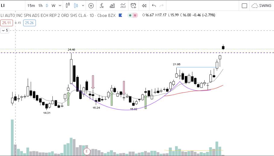The width and height of the screenshot is (274, 156).
Task: Switch to the 1h timeframe
Action: [x=40, y=6]
